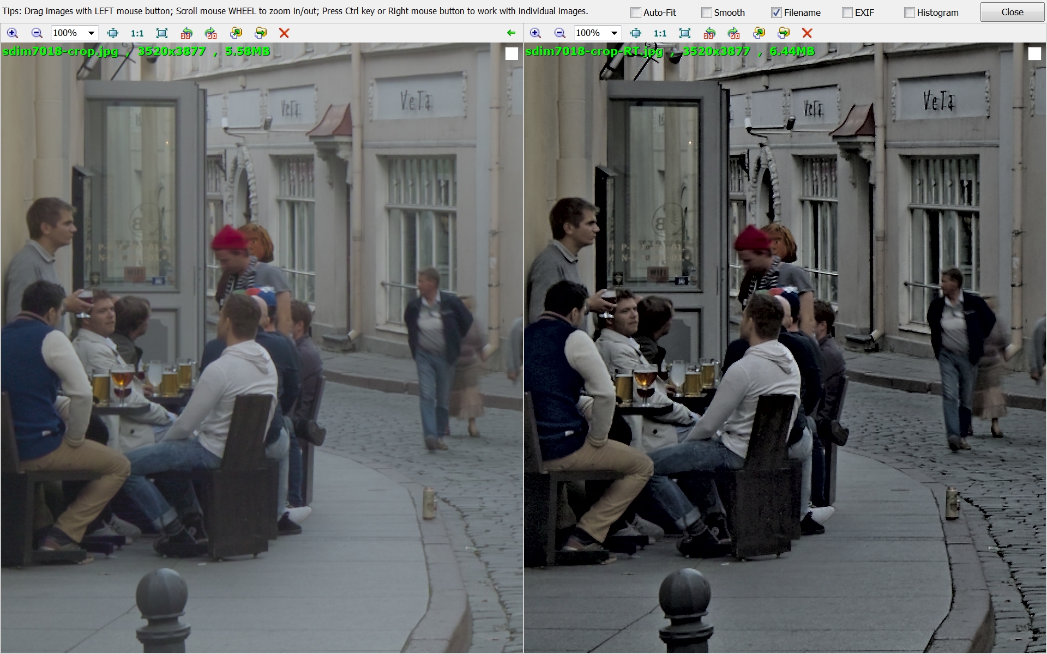The image size is (1047, 654).
Task: Rotate left image counter-clockwise
Action: coord(186,33)
